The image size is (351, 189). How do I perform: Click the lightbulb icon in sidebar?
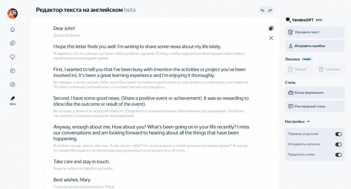(12, 57)
